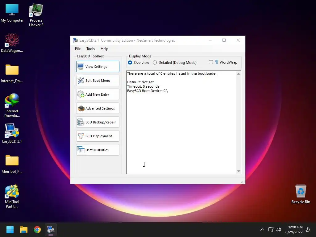Open the Edit Boot Menu section
Viewport: 316px width, 237px height.
point(98,81)
